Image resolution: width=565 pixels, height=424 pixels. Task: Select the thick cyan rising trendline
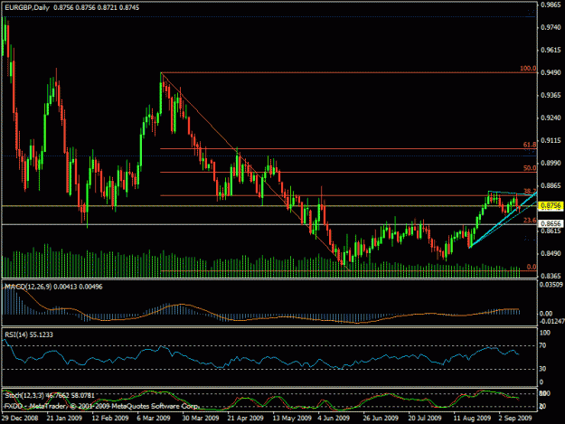pos(503,220)
